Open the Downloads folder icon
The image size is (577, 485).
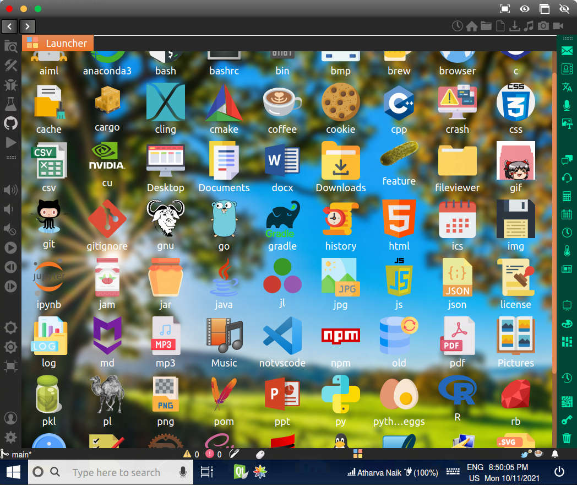340,160
